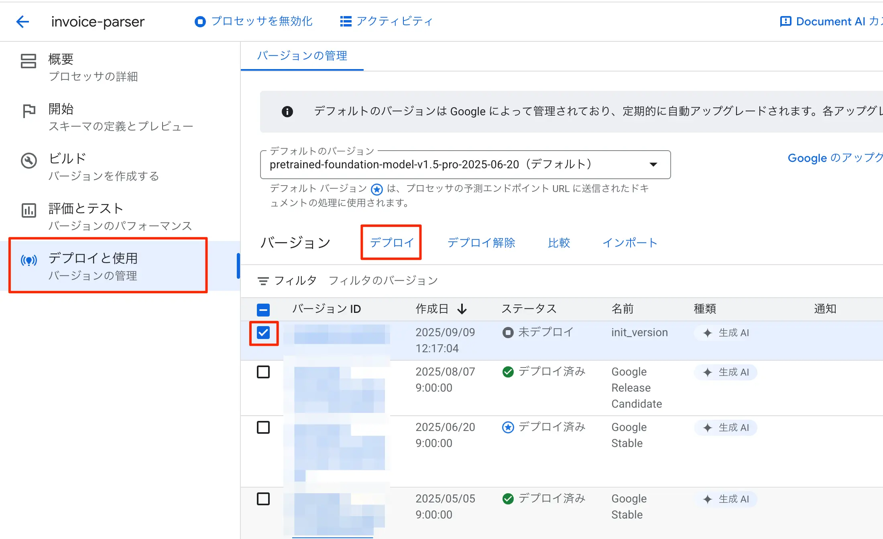Screen dimensions: 883x539
Task: Click the star icon beside デフォルト バージョン
Action: coord(376,189)
